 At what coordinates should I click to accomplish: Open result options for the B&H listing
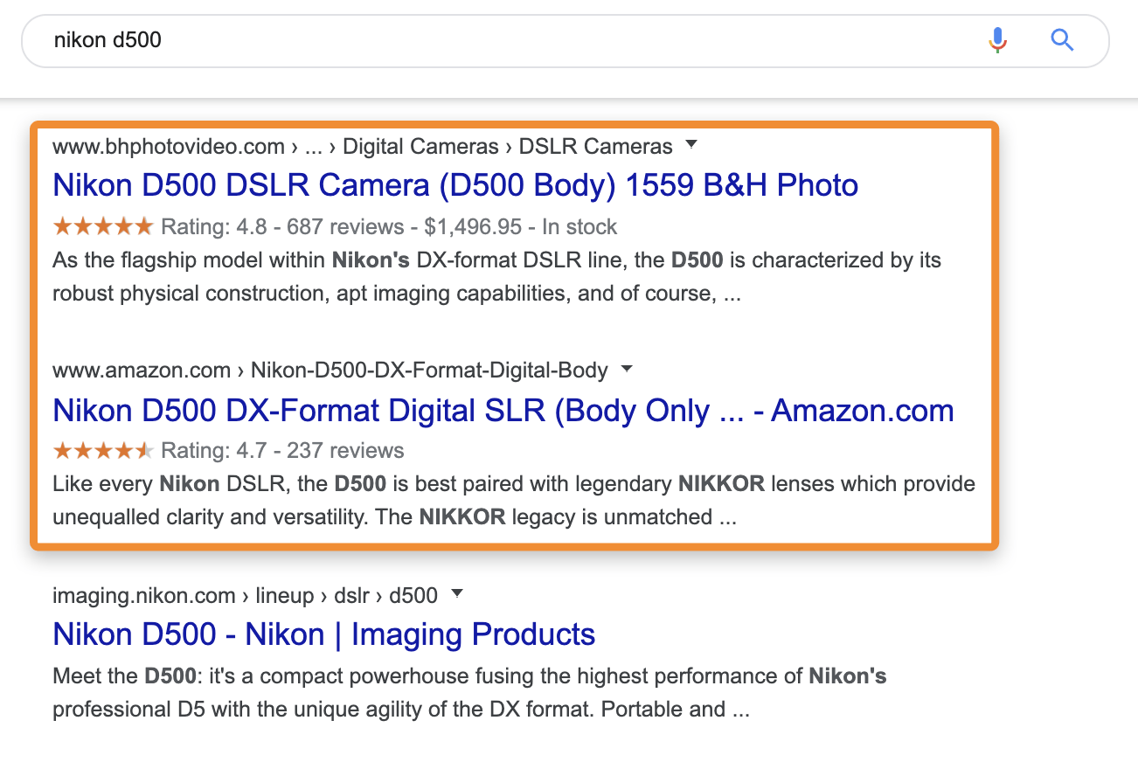(691, 146)
